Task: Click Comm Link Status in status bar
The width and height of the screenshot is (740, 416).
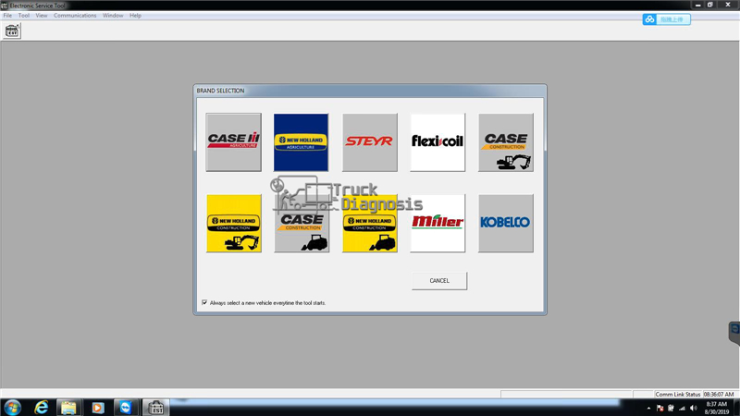Action: point(678,395)
